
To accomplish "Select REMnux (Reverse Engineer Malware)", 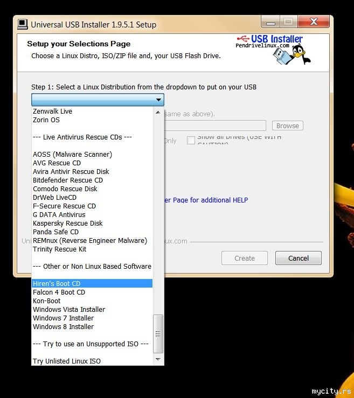I will coord(92,241).
